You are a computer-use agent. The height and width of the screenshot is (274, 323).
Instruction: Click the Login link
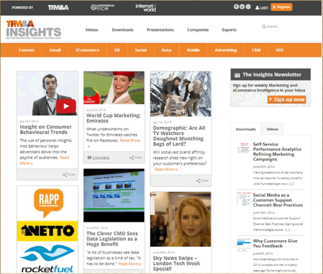264,8
